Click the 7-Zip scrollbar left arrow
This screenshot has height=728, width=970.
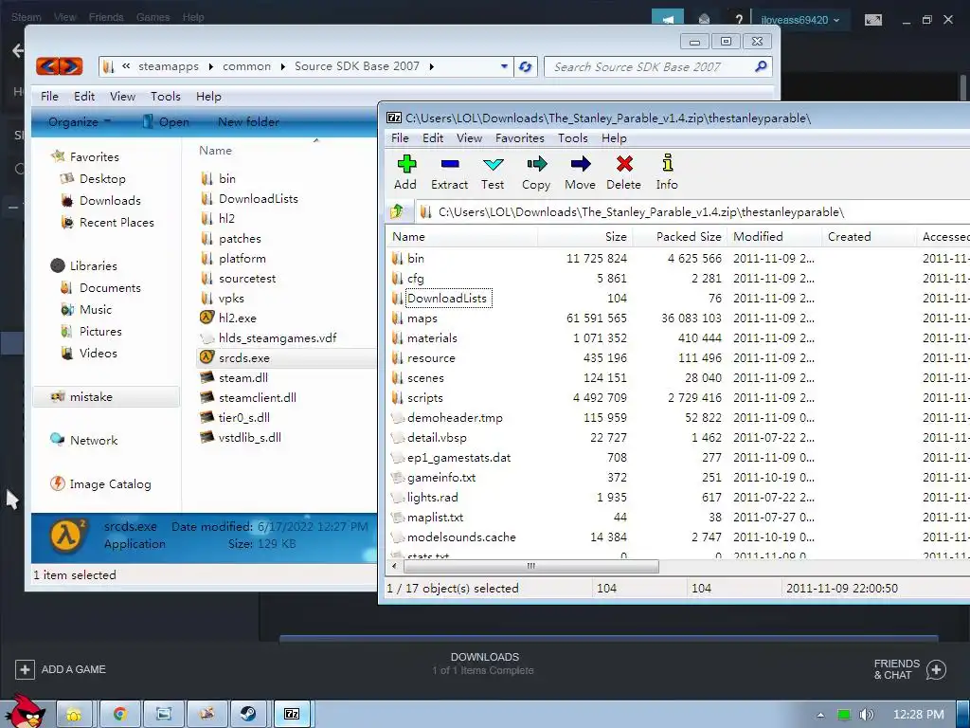tap(394, 566)
